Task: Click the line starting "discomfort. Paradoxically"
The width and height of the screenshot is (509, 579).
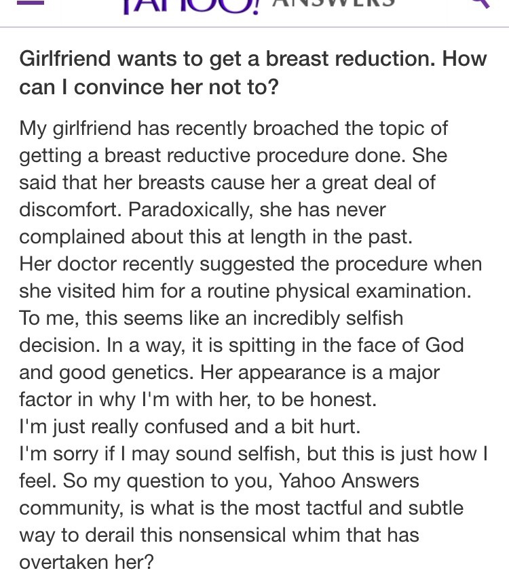Action: click(202, 209)
